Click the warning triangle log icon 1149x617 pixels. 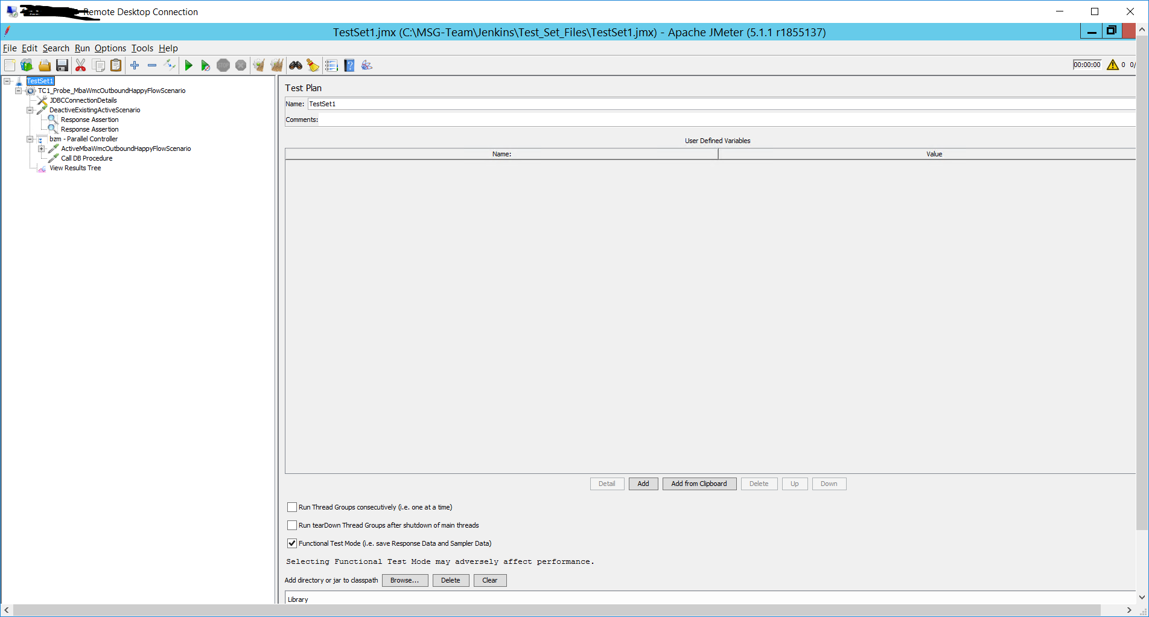(1113, 65)
